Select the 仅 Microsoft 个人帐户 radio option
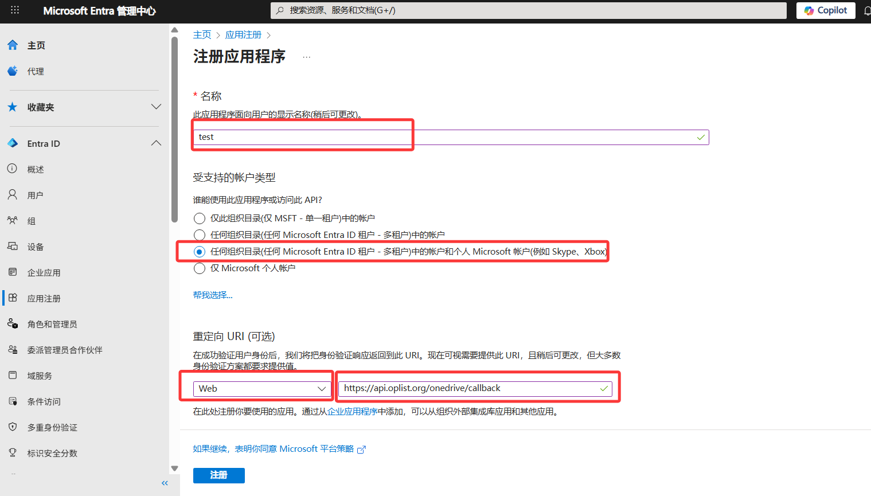This screenshot has height=496, width=871. pos(200,268)
